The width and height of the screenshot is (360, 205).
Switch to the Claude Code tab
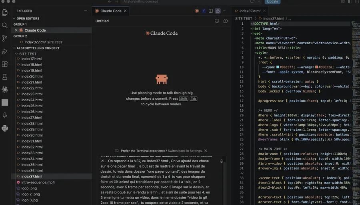(111, 11)
